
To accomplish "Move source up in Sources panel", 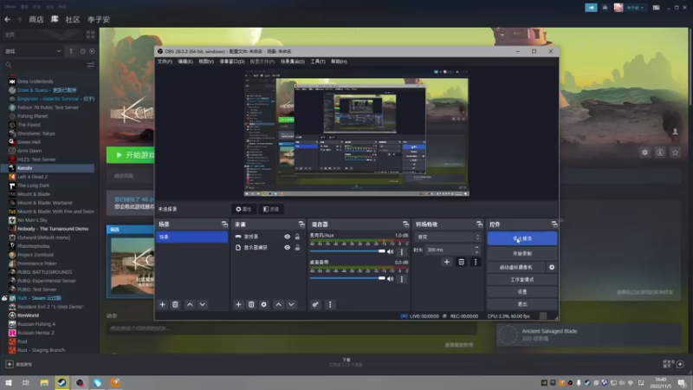I will pos(278,304).
